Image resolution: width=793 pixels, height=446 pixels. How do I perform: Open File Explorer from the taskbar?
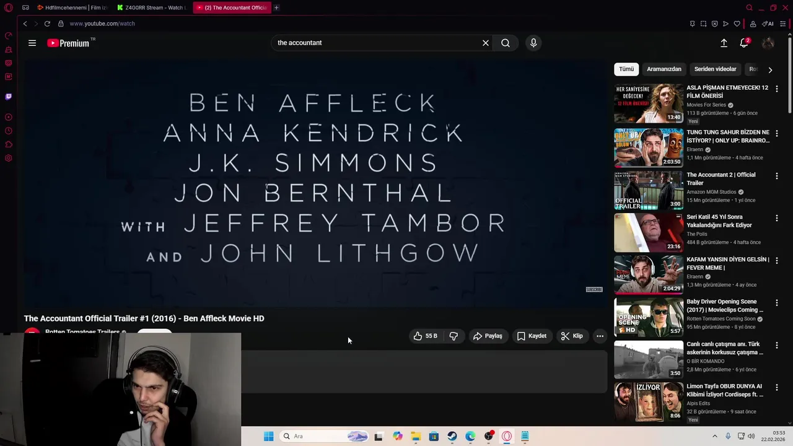[416, 436]
